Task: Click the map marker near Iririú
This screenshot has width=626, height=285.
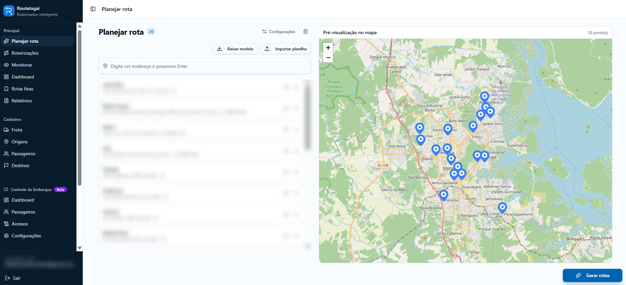Action: pos(473,126)
